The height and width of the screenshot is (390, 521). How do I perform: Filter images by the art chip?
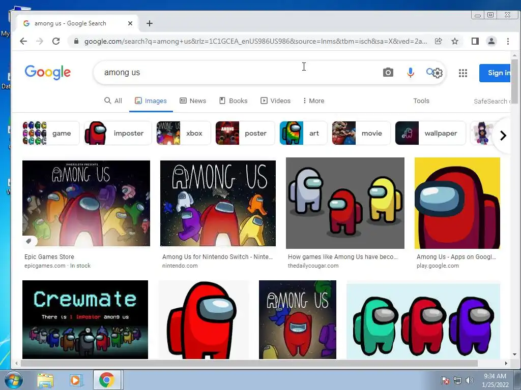pos(303,133)
